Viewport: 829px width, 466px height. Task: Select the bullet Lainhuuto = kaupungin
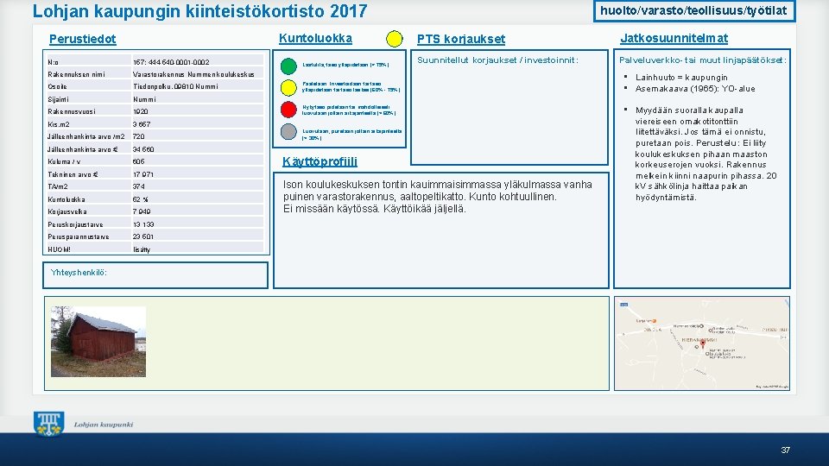[x=681, y=77]
